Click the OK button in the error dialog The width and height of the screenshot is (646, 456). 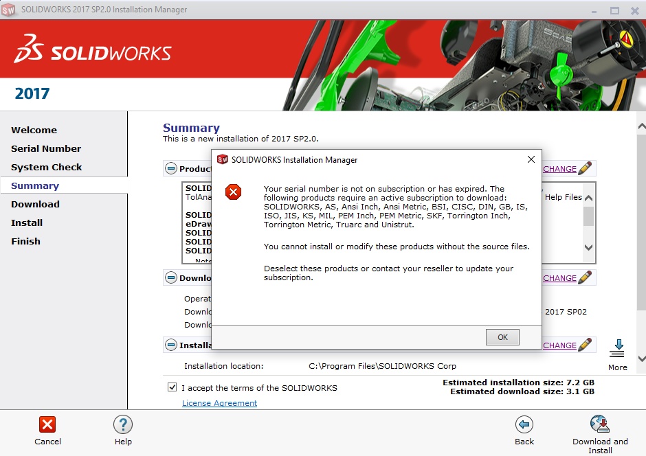pos(502,337)
